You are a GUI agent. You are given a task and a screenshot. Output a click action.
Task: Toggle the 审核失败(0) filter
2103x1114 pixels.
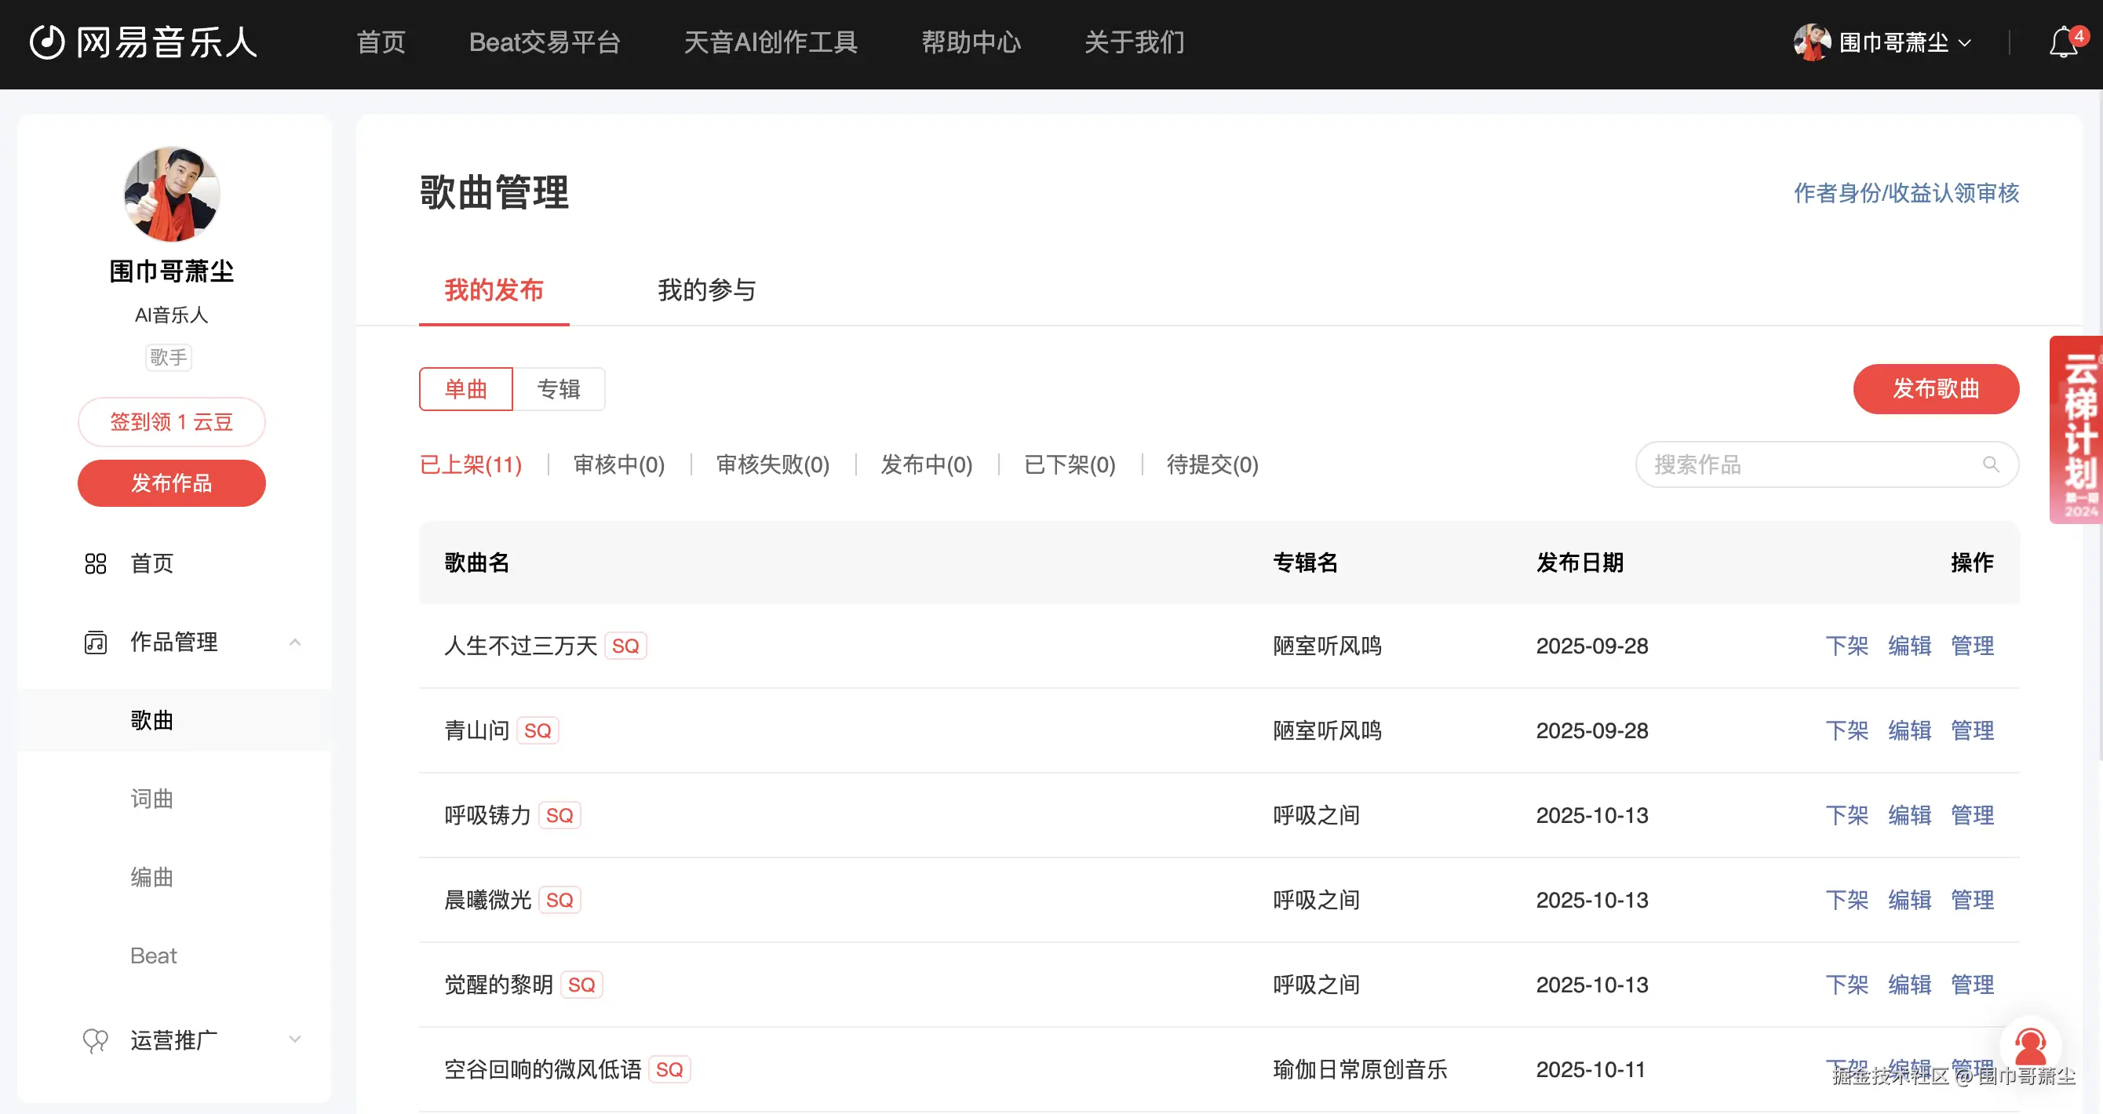click(771, 464)
